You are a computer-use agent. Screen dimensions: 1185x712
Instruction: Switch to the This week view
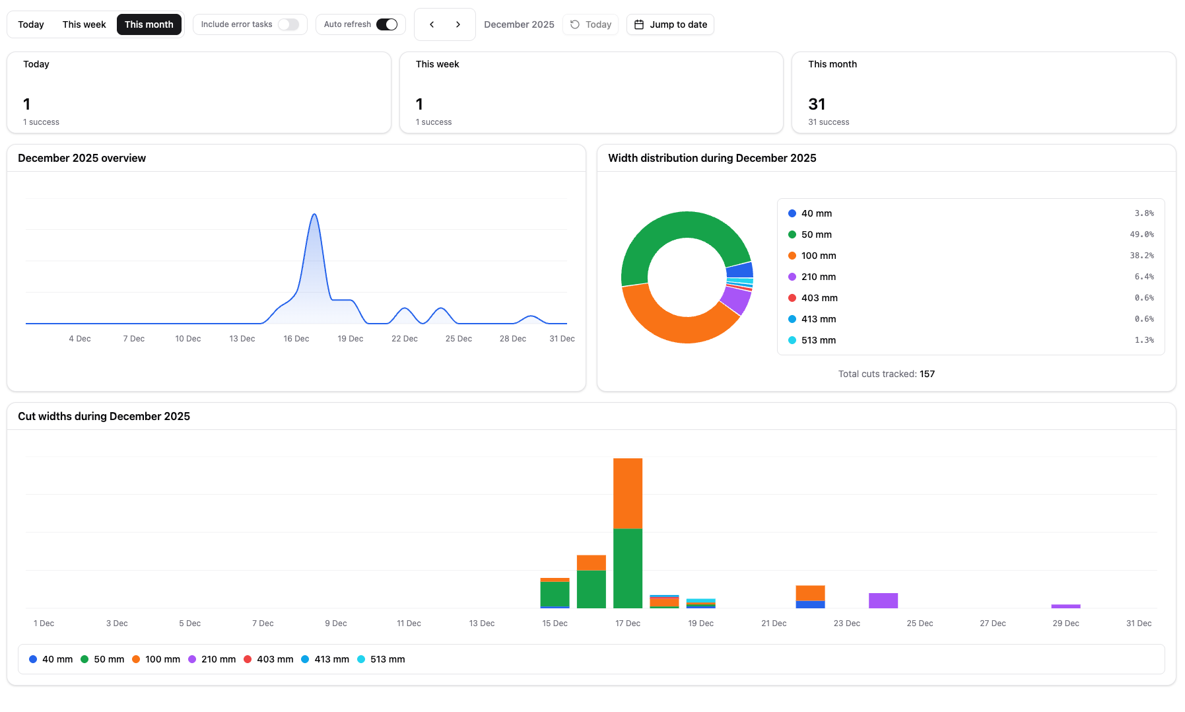(x=84, y=24)
